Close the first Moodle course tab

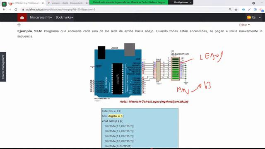(x=43, y=3)
